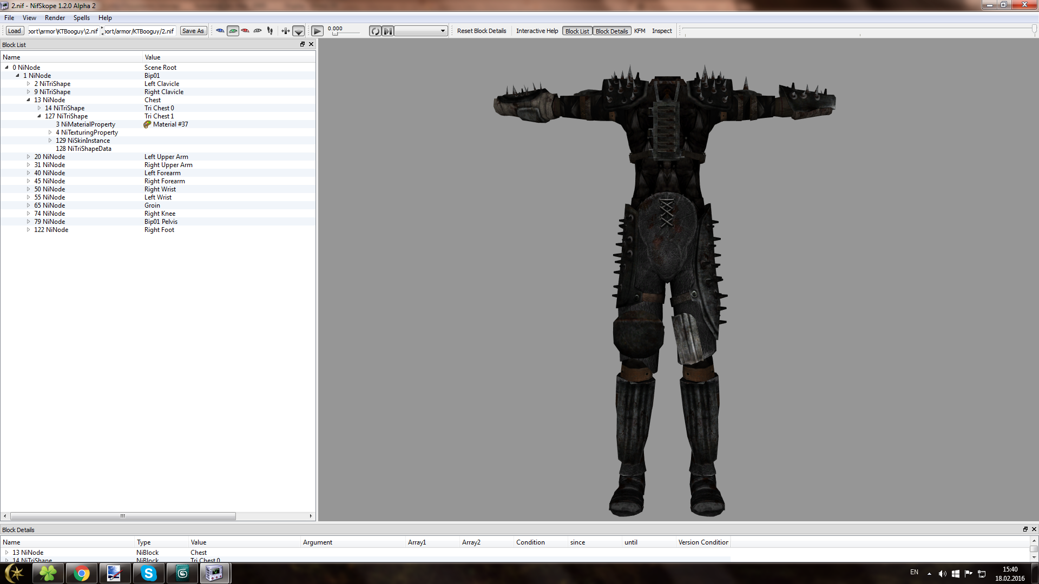Open the crescent star Start button

click(15, 573)
